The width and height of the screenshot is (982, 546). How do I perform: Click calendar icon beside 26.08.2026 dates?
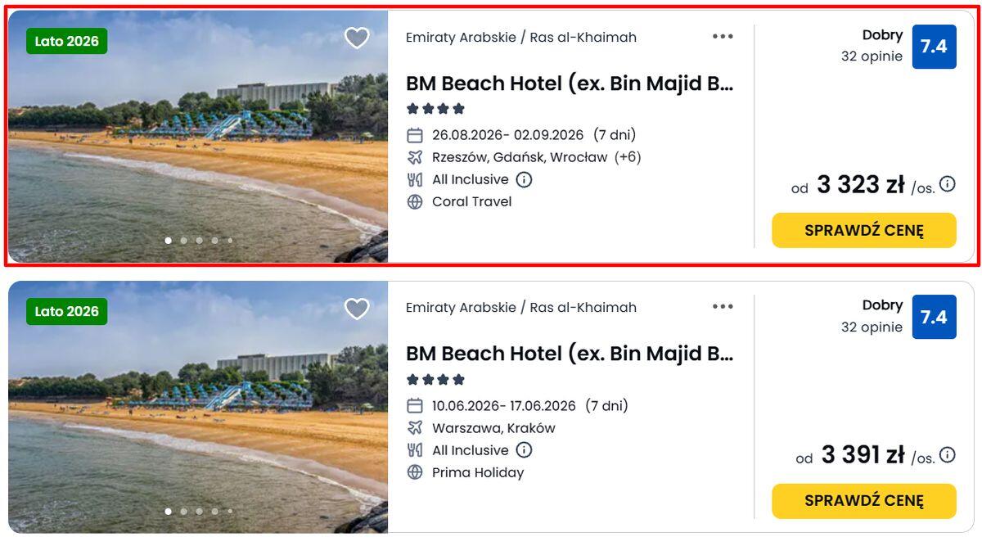point(415,136)
